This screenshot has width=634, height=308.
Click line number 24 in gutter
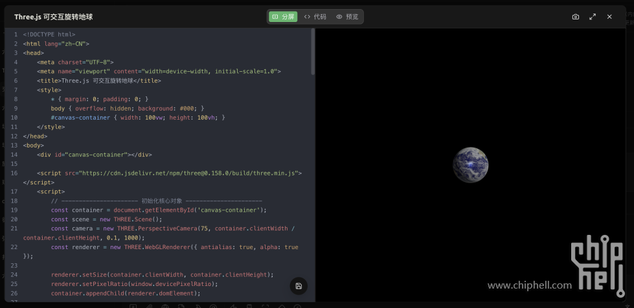pyautogui.click(x=14, y=274)
